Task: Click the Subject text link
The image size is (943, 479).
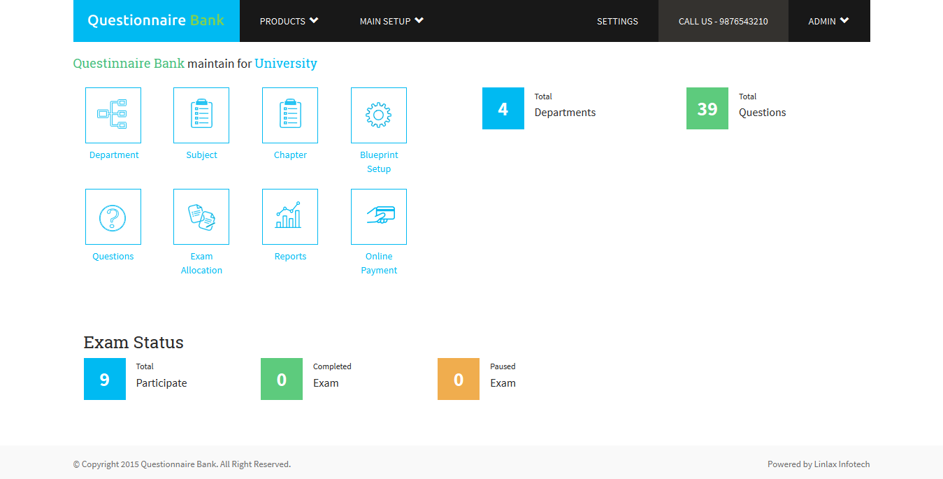Action: click(x=201, y=155)
